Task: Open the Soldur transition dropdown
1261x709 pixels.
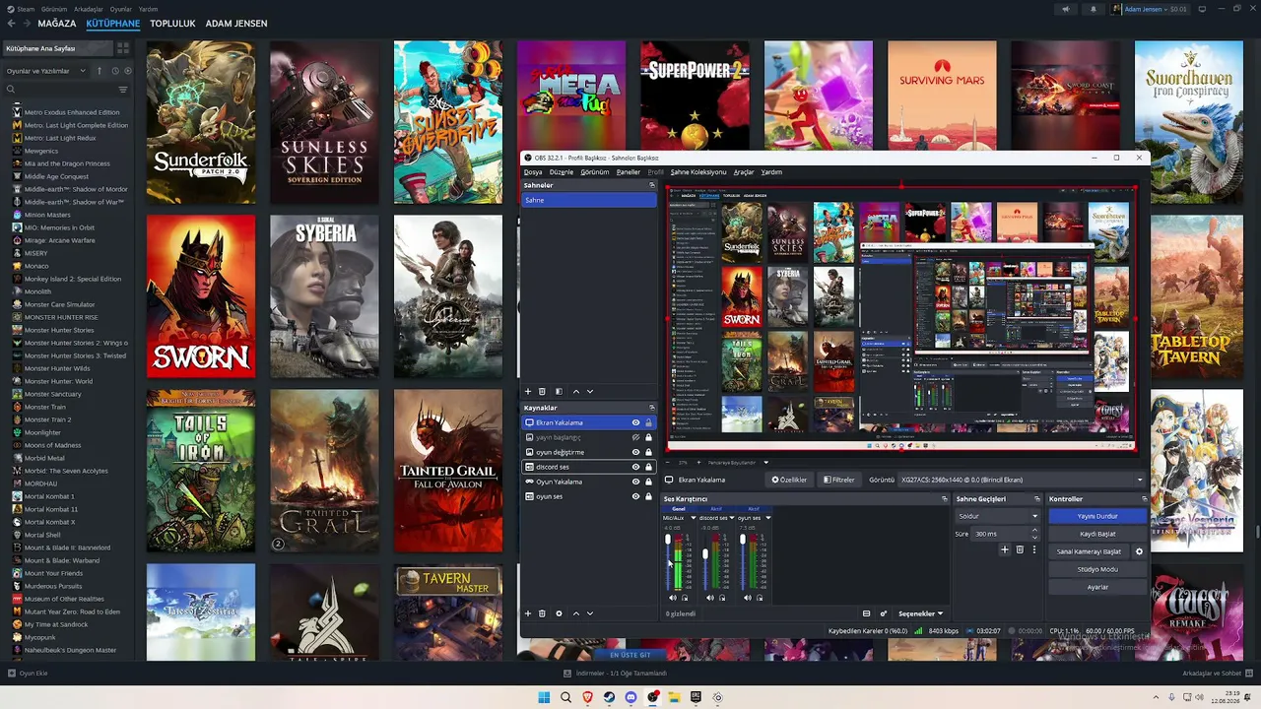Action: pyautogui.click(x=998, y=516)
